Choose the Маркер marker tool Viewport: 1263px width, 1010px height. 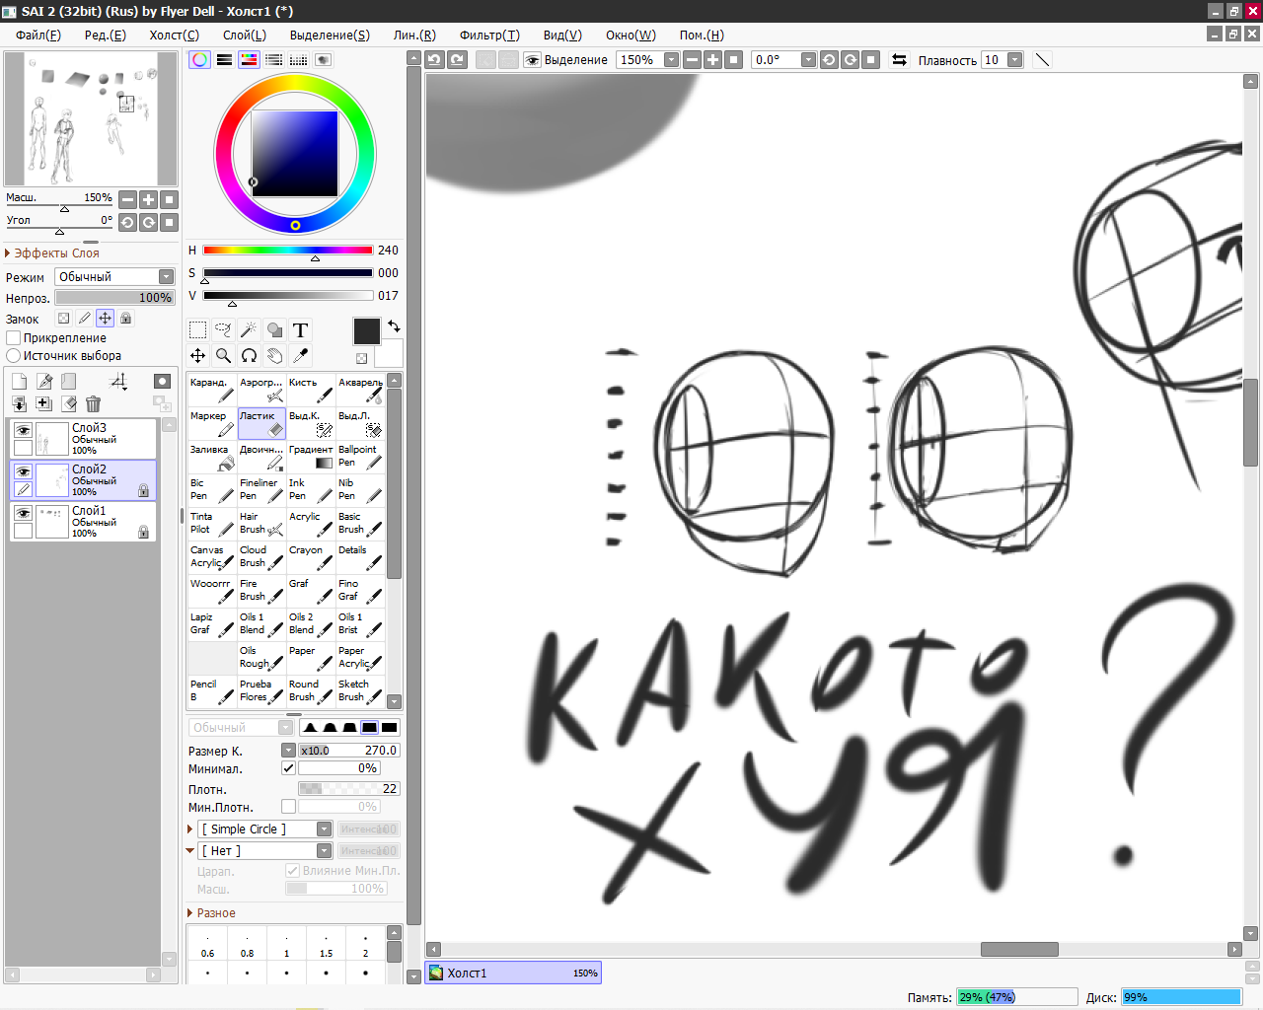click(212, 424)
